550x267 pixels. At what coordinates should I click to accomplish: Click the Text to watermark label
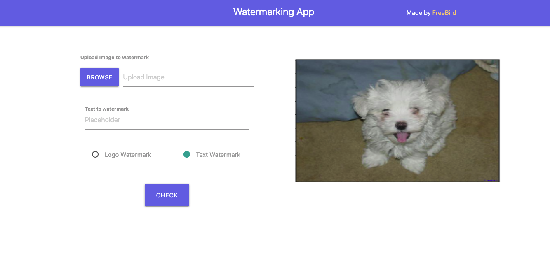pos(107,109)
